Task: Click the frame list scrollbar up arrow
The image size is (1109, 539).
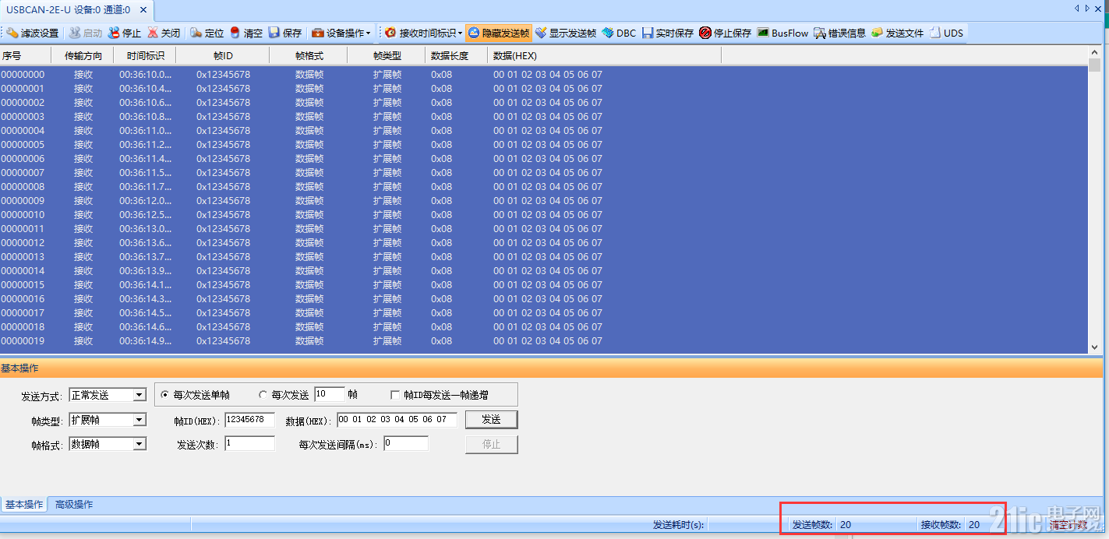Action: click(x=1094, y=53)
